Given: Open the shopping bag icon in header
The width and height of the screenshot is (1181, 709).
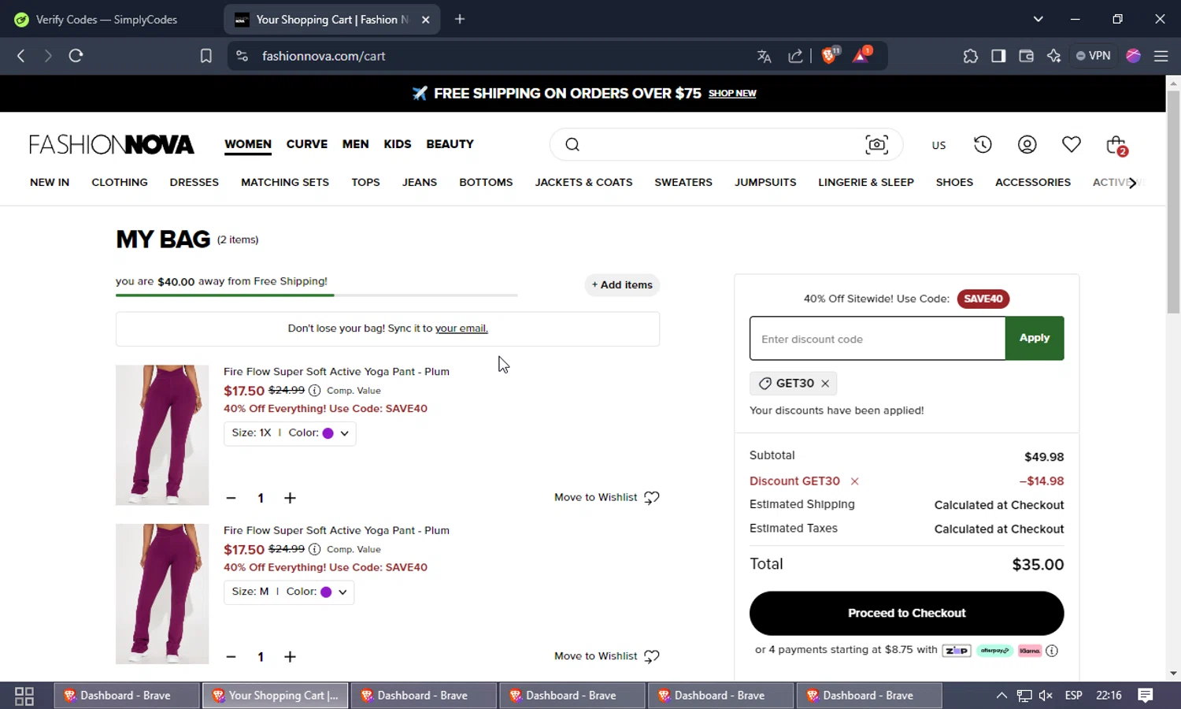Looking at the screenshot, I should [1116, 145].
